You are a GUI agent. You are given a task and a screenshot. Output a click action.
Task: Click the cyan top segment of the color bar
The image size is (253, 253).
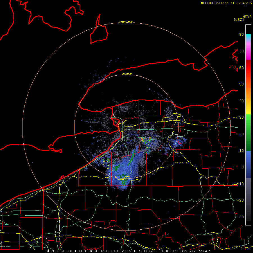248,37
